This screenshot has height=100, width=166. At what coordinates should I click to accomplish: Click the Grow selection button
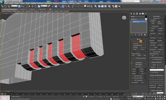pyautogui.click(x=143, y=50)
